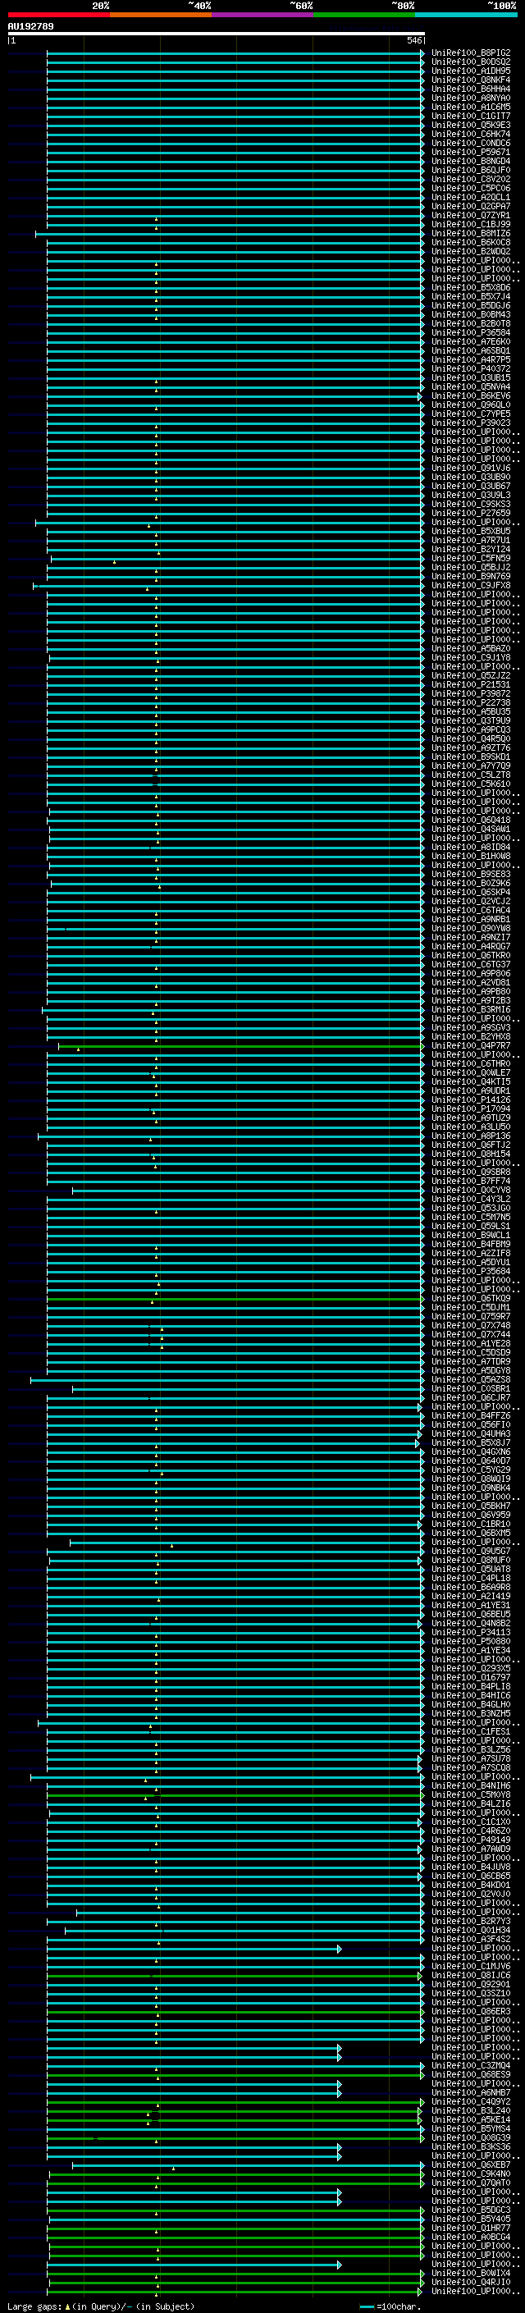Click the label UniRef100_B8NGD4

click(x=471, y=162)
